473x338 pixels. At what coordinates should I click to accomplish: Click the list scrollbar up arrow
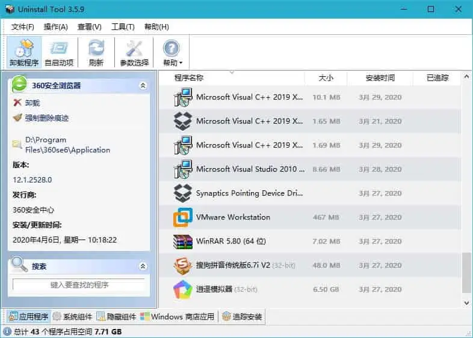click(x=466, y=76)
